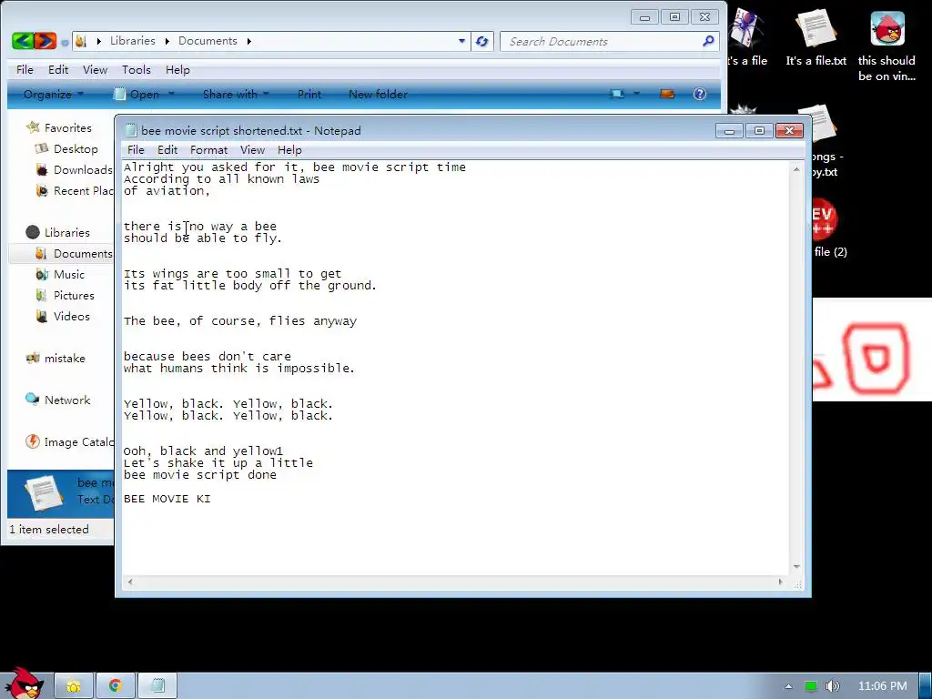The width and height of the screenshot is (932, 699).
Task: Open Notepad File menu
Action: pyautogui.click(x=136, y=150)
